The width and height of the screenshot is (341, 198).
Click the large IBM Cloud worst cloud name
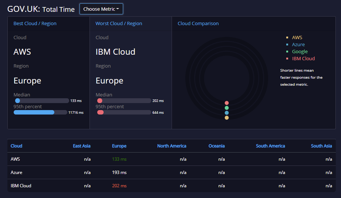[115, 52]
